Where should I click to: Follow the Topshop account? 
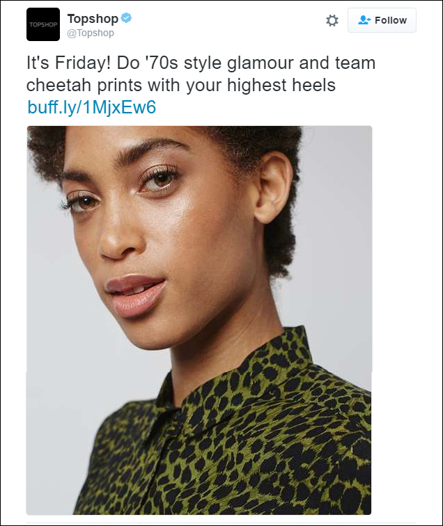click(x=382, y=20)
